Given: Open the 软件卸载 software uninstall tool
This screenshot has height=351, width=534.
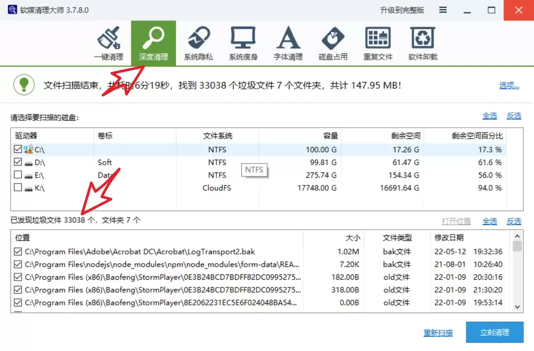Looking at the screenshot, I should click(x=423, y=44).
